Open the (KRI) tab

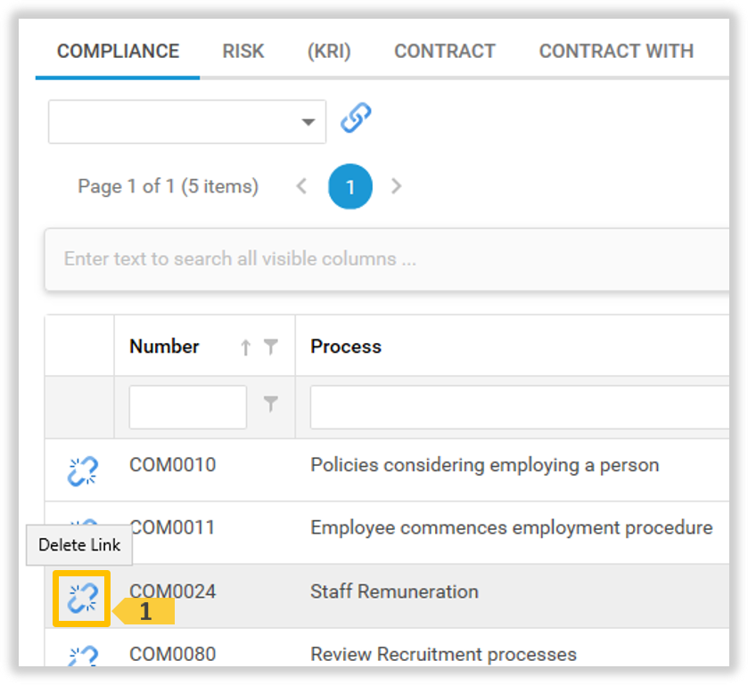pyautogui.click(x=329, y=52)
